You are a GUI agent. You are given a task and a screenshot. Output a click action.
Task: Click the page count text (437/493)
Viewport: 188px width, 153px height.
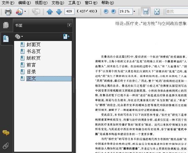(87, 11)
